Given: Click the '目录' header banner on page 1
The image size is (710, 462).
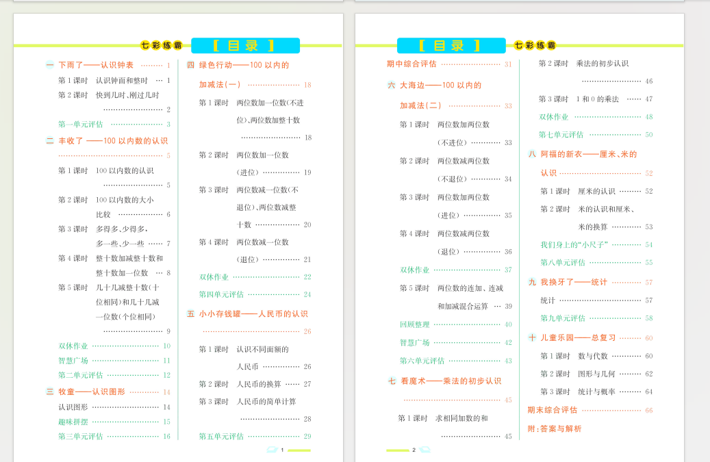Looking at the screenshot, I should point(245,45).
